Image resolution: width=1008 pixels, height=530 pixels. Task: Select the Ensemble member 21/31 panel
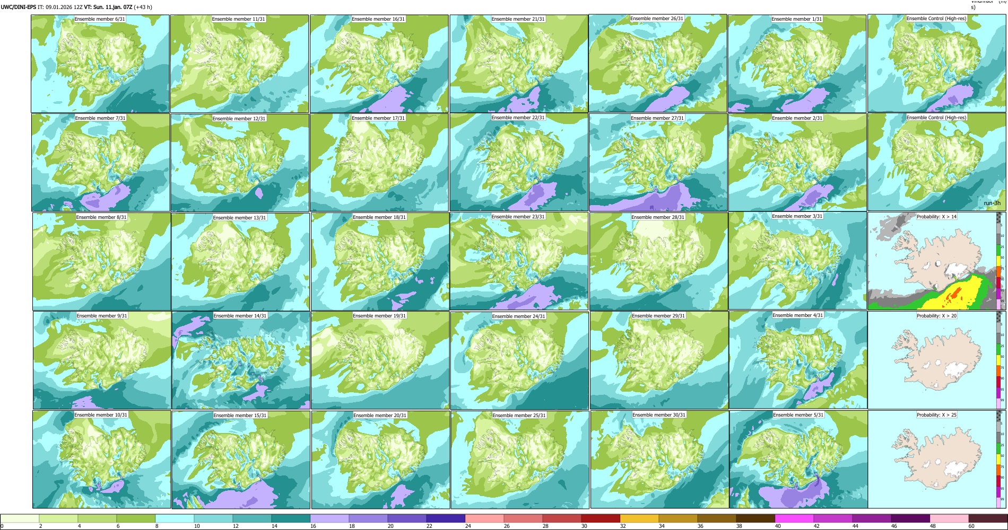point(519,64)
